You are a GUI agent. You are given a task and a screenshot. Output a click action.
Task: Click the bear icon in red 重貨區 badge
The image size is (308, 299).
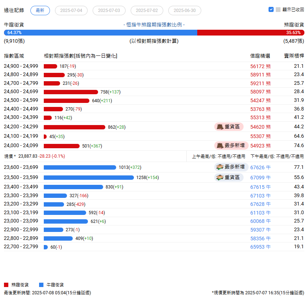click(x=220, y=127)
